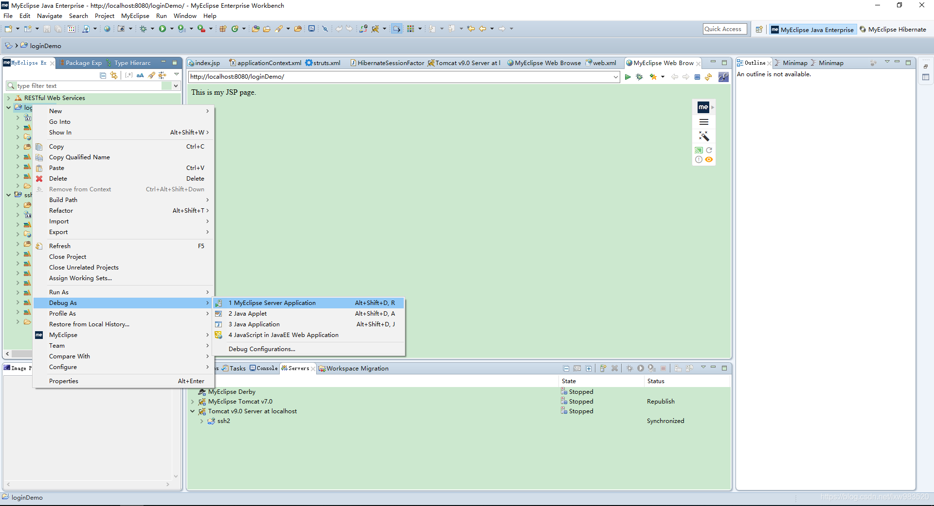Viewport: 934px width, 506px height.
Task: Open the Console tab in bottom panel
Action: [263, 369]
